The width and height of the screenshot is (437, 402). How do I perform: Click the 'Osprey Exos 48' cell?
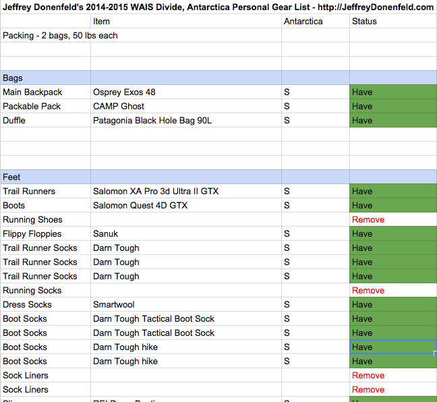click(186, 92)
